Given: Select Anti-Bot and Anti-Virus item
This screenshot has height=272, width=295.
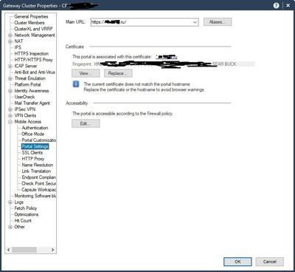Looking at the screenshot, I should (35, 72).
